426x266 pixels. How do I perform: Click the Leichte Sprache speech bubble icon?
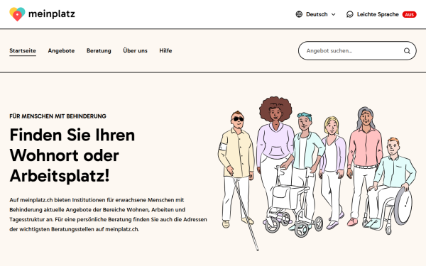coord(349,14)
